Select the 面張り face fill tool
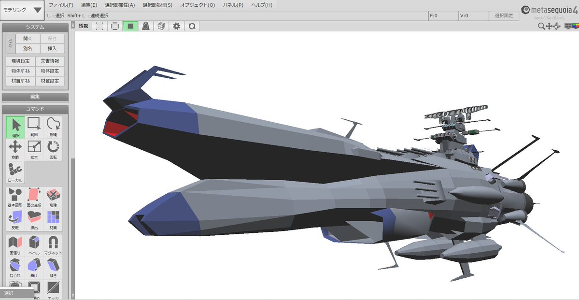Screen dimensions: 579x300 click(x=15, y=245)
